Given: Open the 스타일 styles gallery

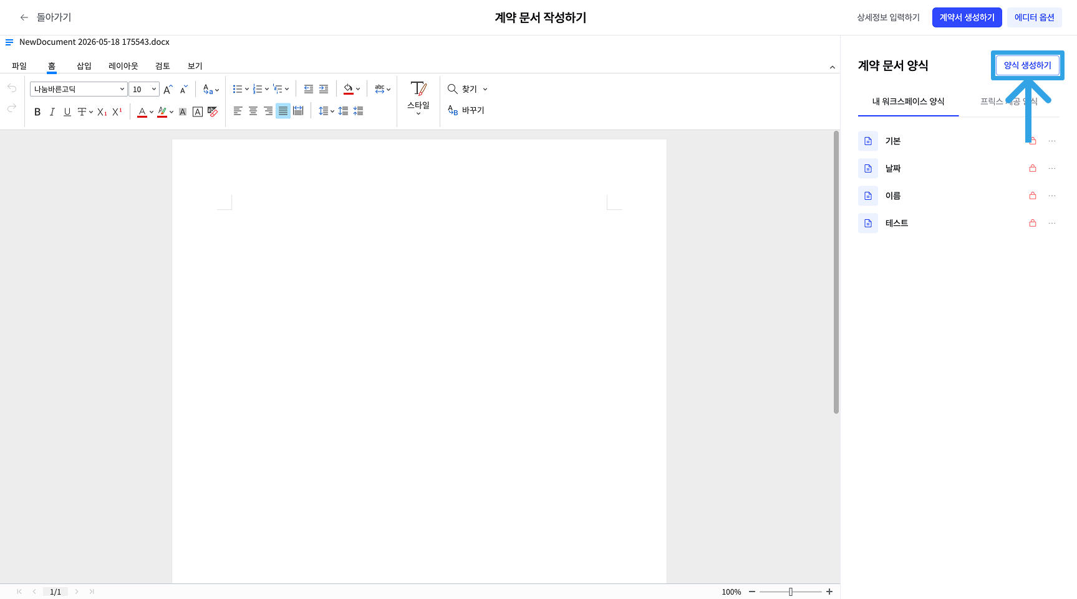Looking at the screenshot, I should (418, 98).
